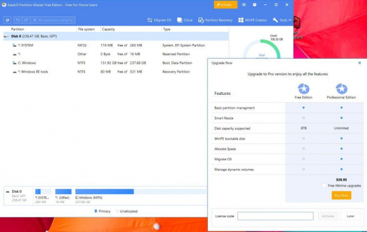Click the Free Edition star icon

[x=303, y=89]
